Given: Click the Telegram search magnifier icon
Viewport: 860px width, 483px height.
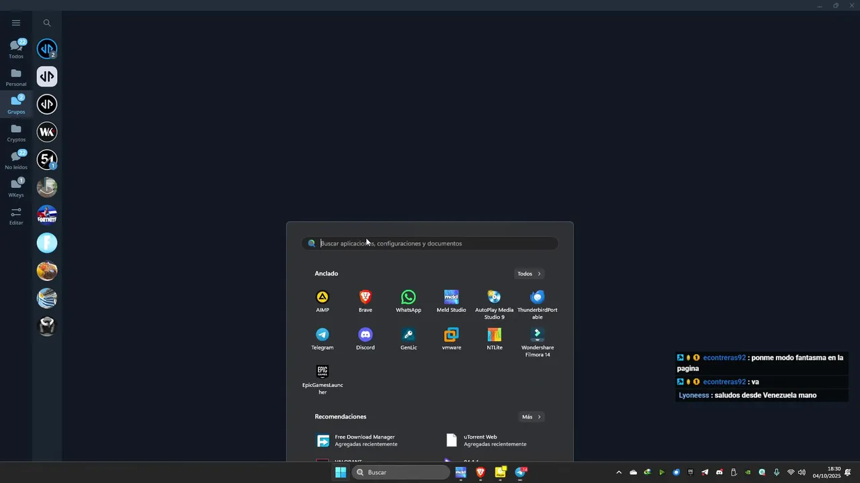Looking at the screenshot, I should [47, 23].
